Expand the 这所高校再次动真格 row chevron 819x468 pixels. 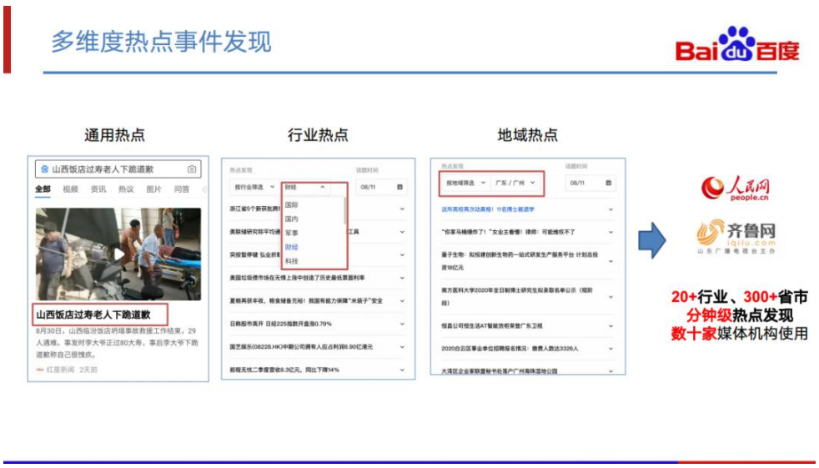click(610, 209)
